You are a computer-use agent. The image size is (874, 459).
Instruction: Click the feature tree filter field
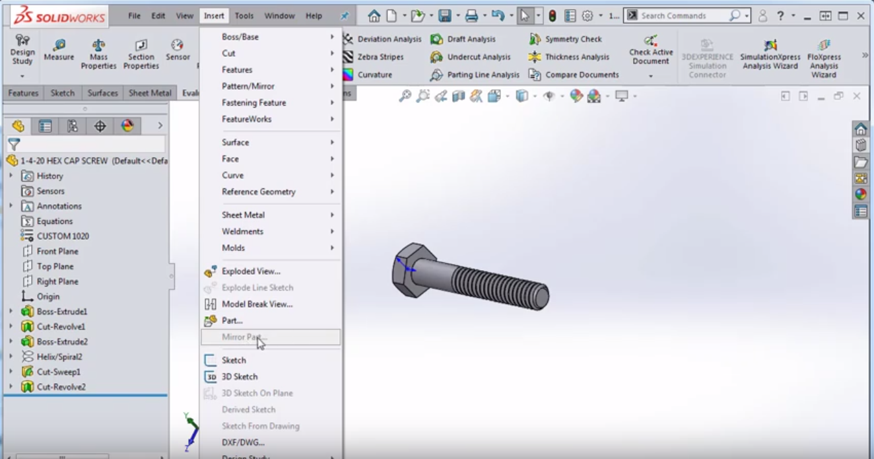(86, 144)
